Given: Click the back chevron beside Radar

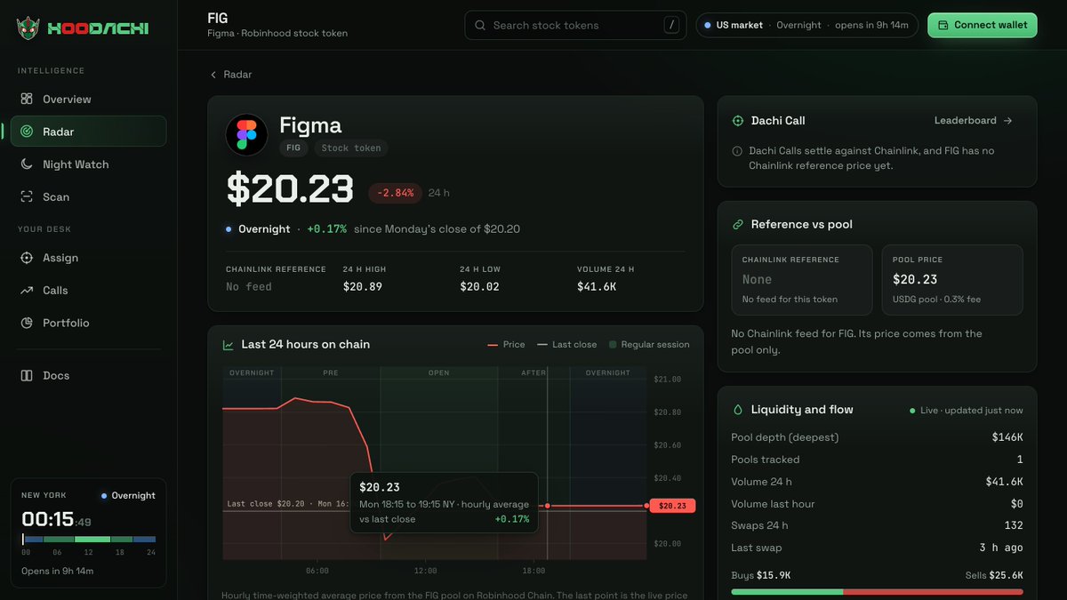Looking at the screenshot, I should click(213, 75).
